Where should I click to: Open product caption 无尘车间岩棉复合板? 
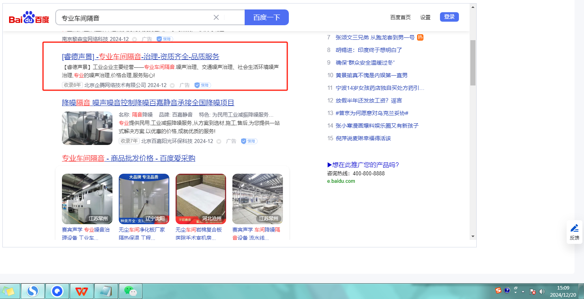click(x=199, y=234)
